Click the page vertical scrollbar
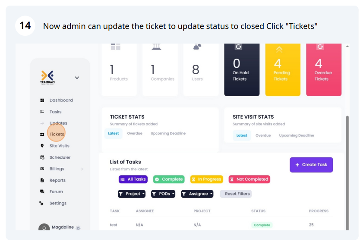363x245 pixels. pos(347,173)
